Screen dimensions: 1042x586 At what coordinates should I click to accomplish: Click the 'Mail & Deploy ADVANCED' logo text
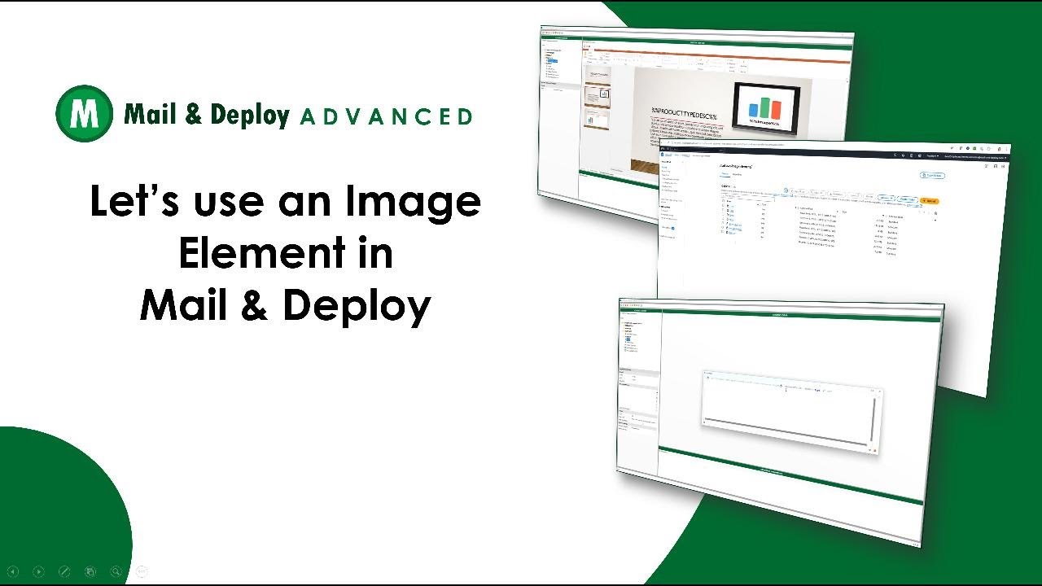[x=298, y=115]
